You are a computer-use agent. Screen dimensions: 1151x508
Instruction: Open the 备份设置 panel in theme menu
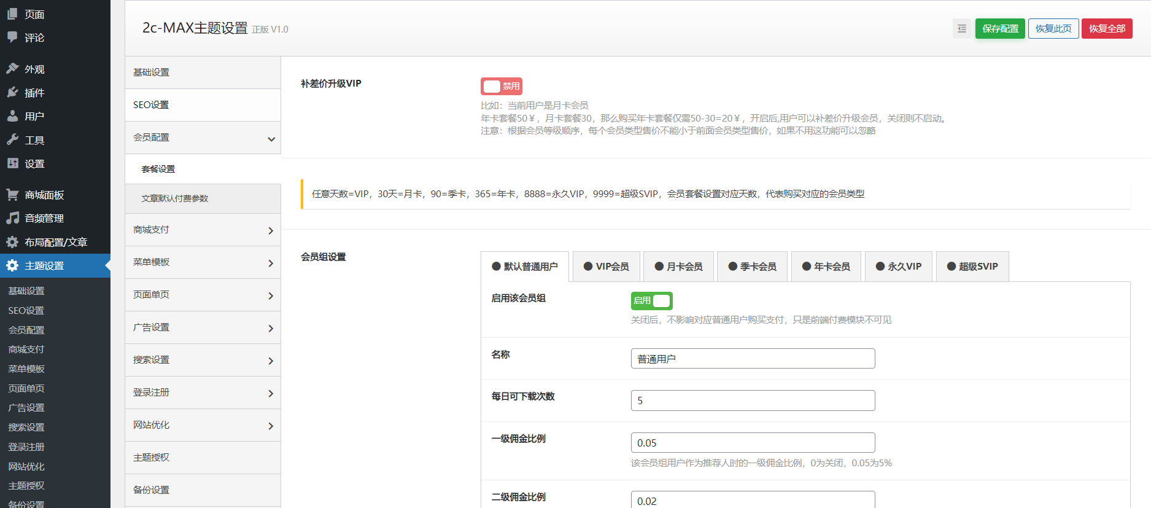click(x=203, y=490)
